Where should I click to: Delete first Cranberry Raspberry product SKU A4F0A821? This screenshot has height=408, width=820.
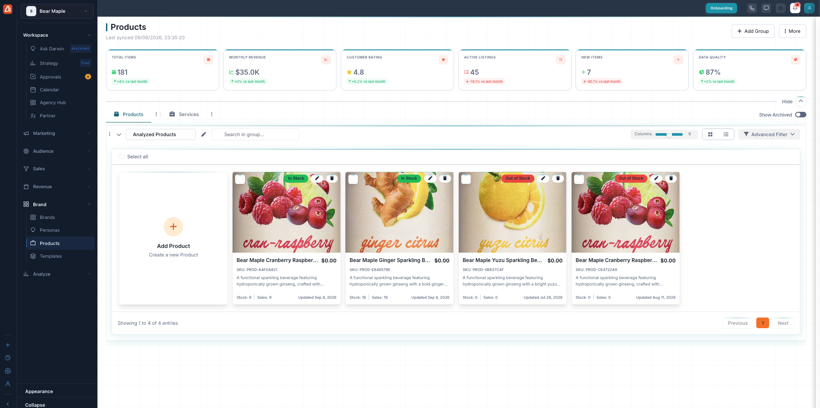tap(332, 178)
